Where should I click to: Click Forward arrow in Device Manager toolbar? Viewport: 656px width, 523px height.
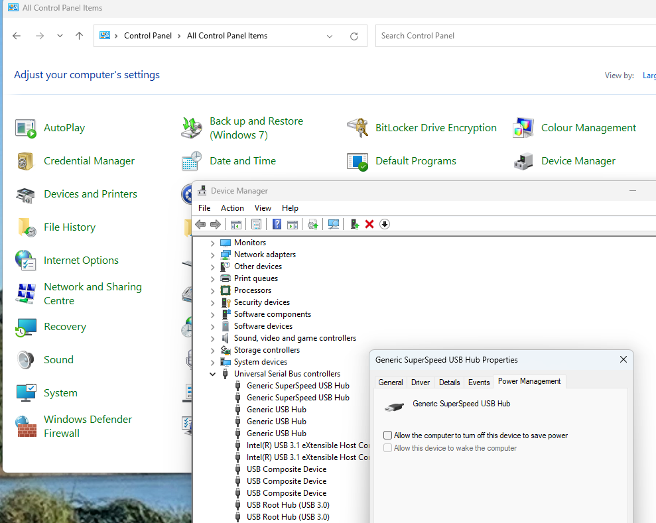pos(216,225)
